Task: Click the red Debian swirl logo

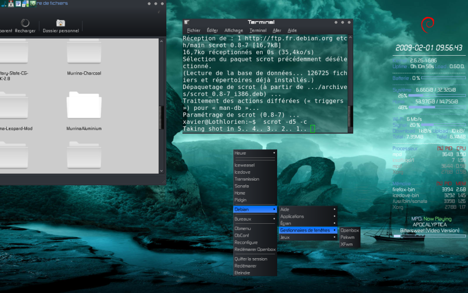Action: point(427,25)
